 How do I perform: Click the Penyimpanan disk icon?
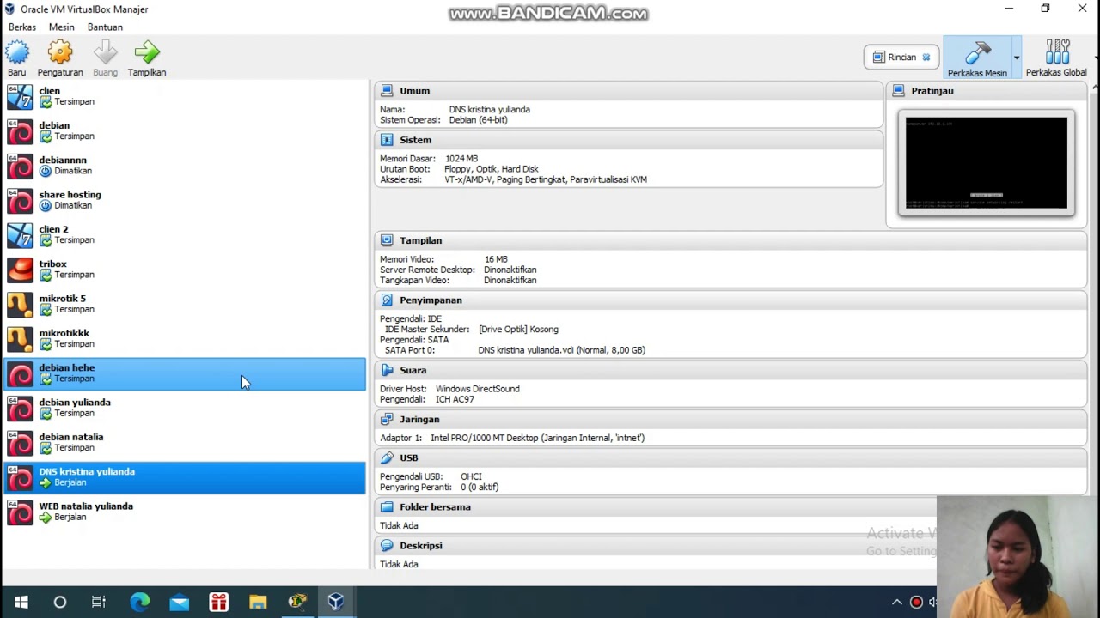[x=387, y=300]
